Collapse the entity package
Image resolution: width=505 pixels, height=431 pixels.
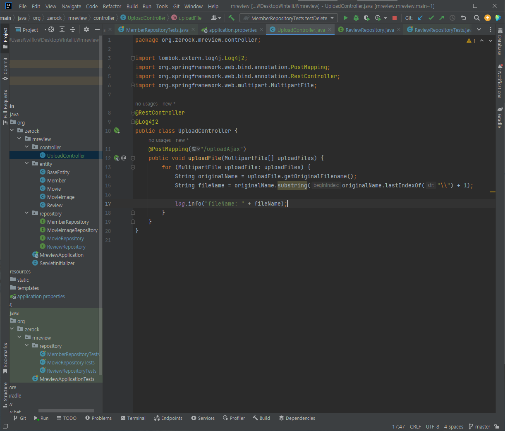pos(27,164)
